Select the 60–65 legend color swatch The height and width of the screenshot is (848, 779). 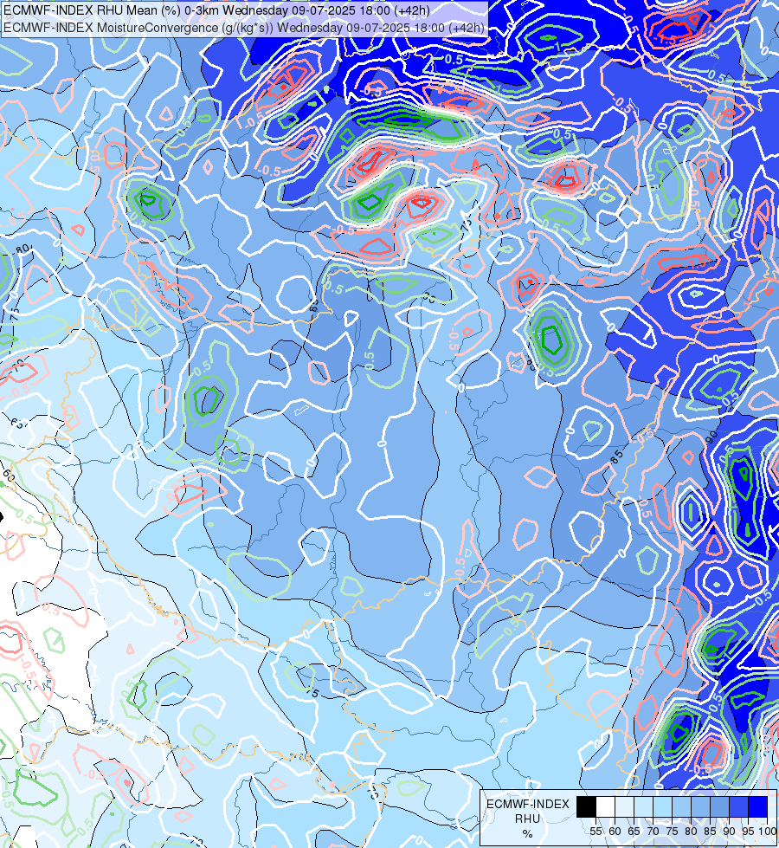(624, 806)
